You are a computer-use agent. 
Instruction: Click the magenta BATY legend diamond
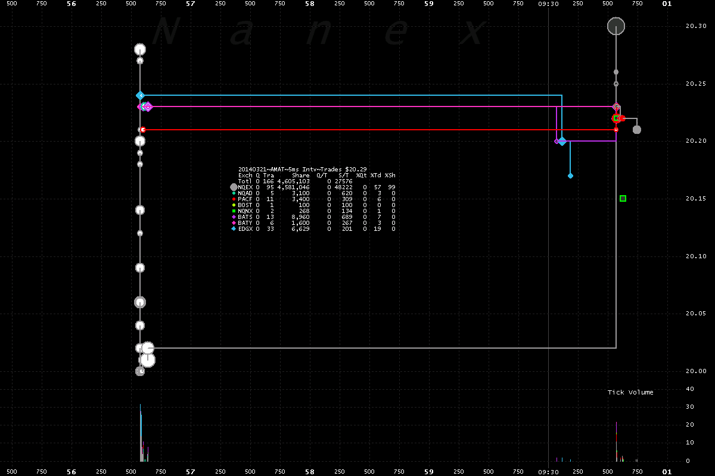coord(234,223)
